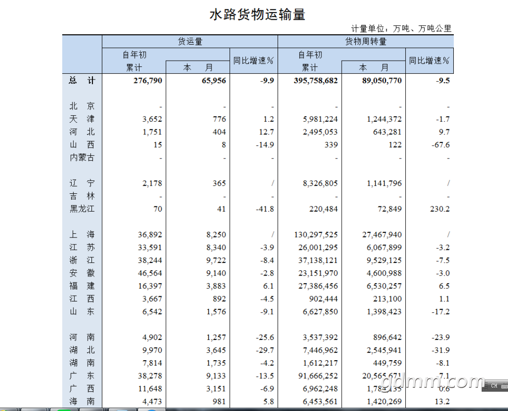Click the 上海 row label
508x411 pixels.
tap(82, 234)
